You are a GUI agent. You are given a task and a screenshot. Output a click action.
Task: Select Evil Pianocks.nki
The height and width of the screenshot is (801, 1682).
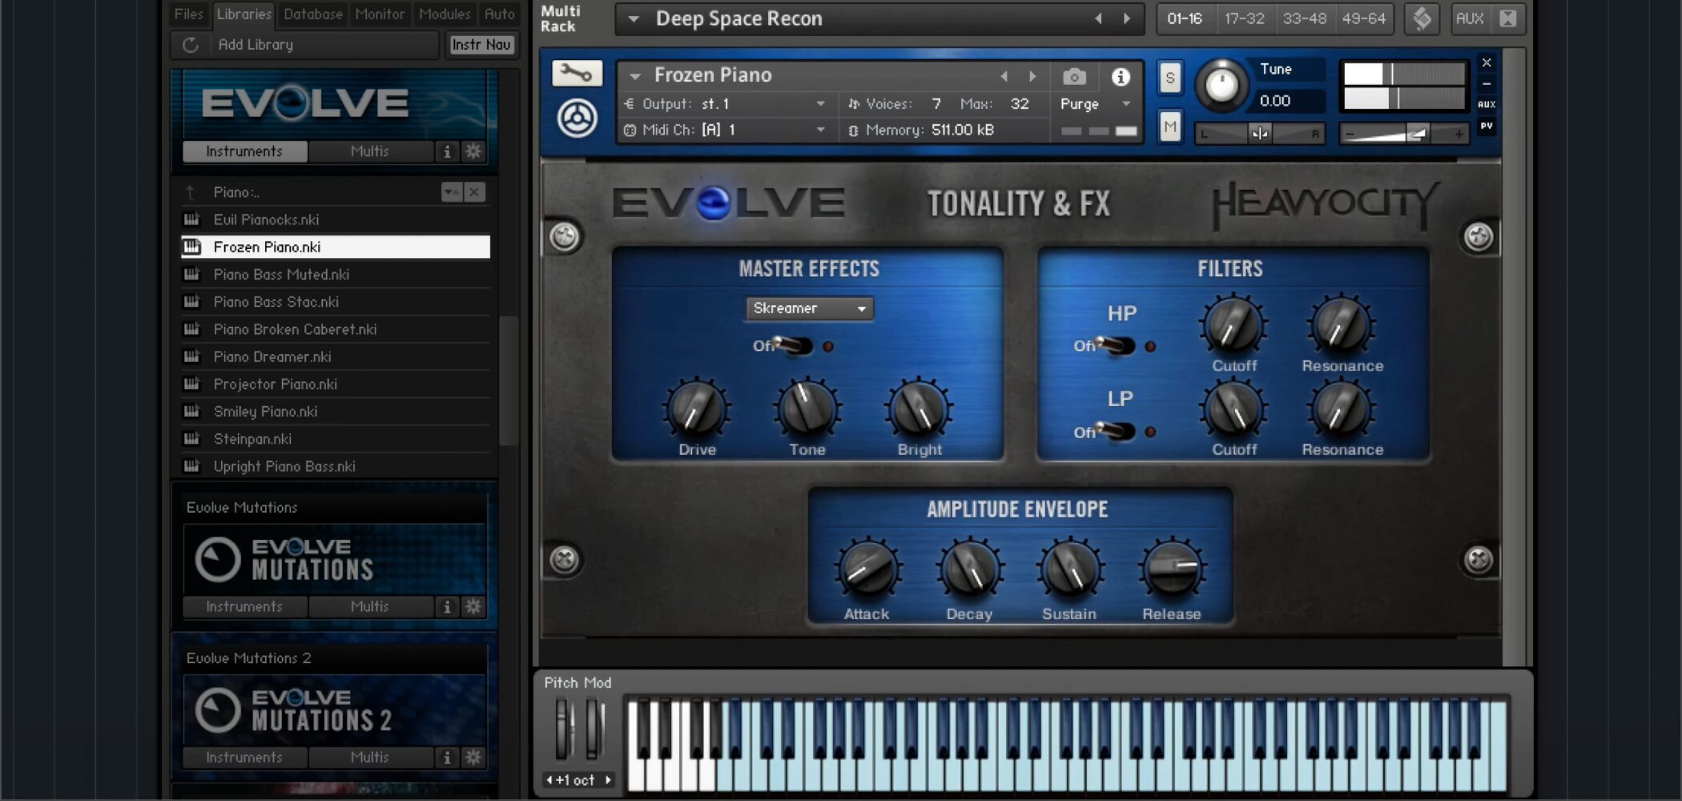[x=336, y=219]
